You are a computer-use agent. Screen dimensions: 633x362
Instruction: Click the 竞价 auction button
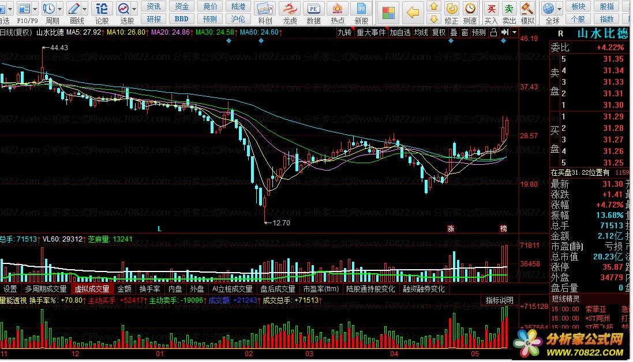coord(210,6)
